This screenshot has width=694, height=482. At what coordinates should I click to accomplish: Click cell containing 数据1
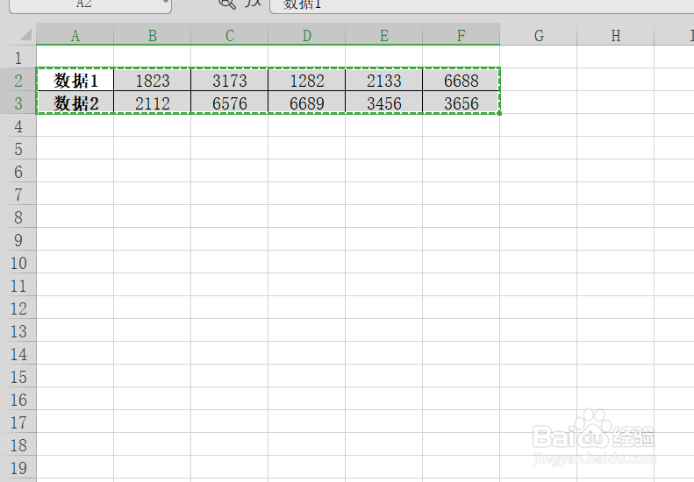[x=75, y=80]
